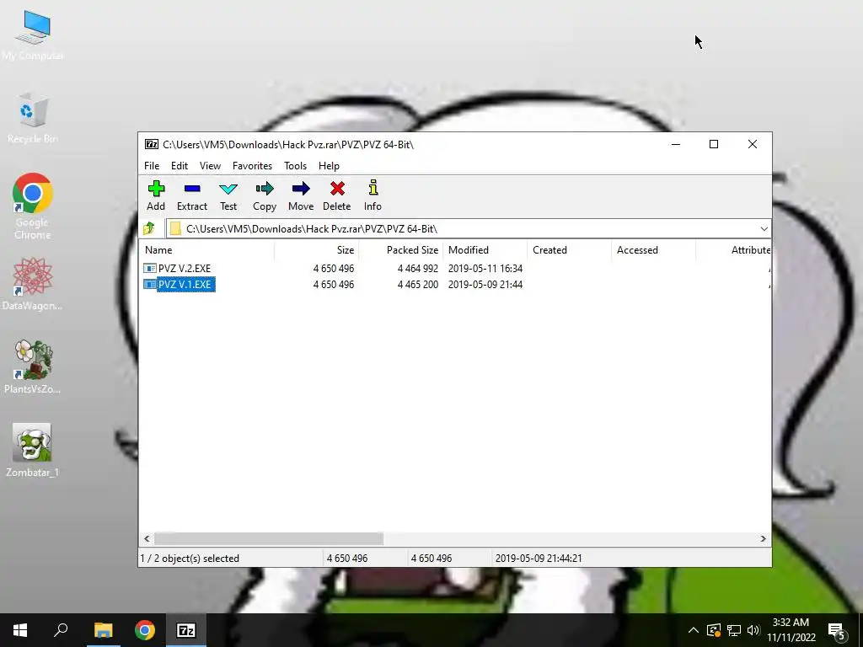The width and height of the screenshot is (863, 647).
Task: Extract files with the Extract icon
Action: [x=192, y=190]
